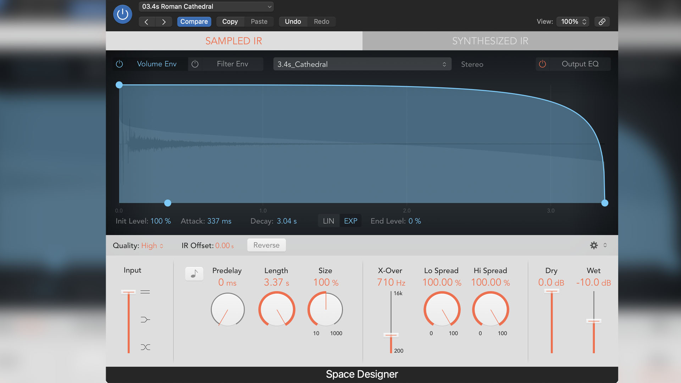Click the previous preset arrow
Image resolution: width=681 pixels, height=383 pixels.
[146, 22]
